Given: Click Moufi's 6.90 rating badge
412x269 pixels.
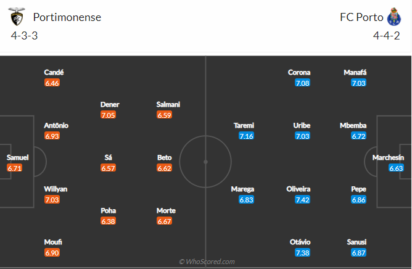Looking at the screenshot, I should click(x=52, y=253).
